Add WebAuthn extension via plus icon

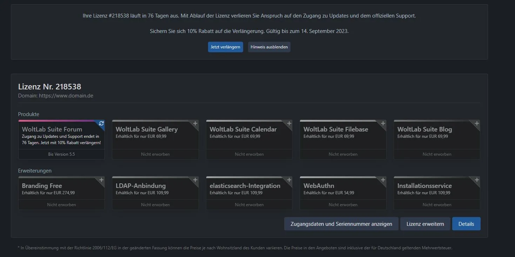tap(383, 180)
